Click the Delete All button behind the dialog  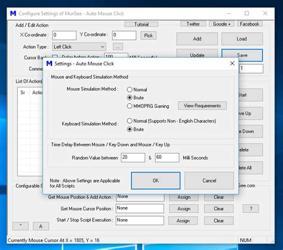pos(250,168)
